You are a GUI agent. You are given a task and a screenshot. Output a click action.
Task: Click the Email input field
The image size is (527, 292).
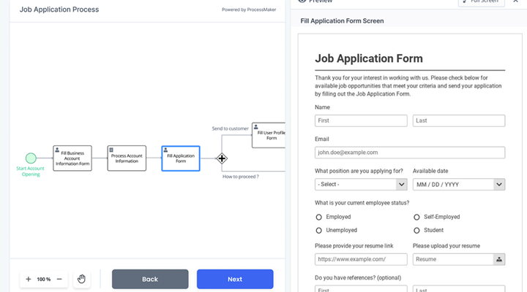click(x=410, y=153)
